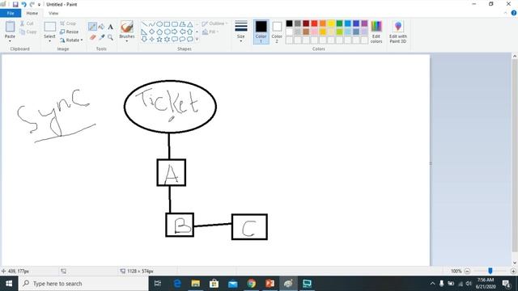Click the zoom slider handle
Viewport: 518px width, 291px height.
pyautogui.click(x=490, y=271)
